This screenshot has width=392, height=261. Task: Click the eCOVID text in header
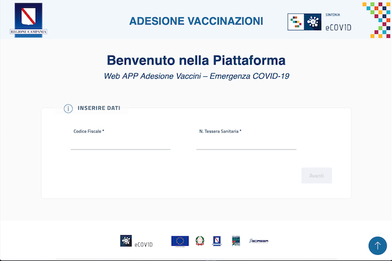tap(338, 27)
